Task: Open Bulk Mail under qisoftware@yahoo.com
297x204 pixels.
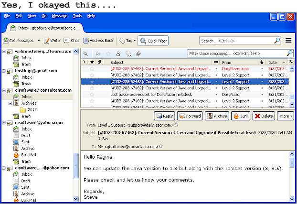Action: coord(25,155)
